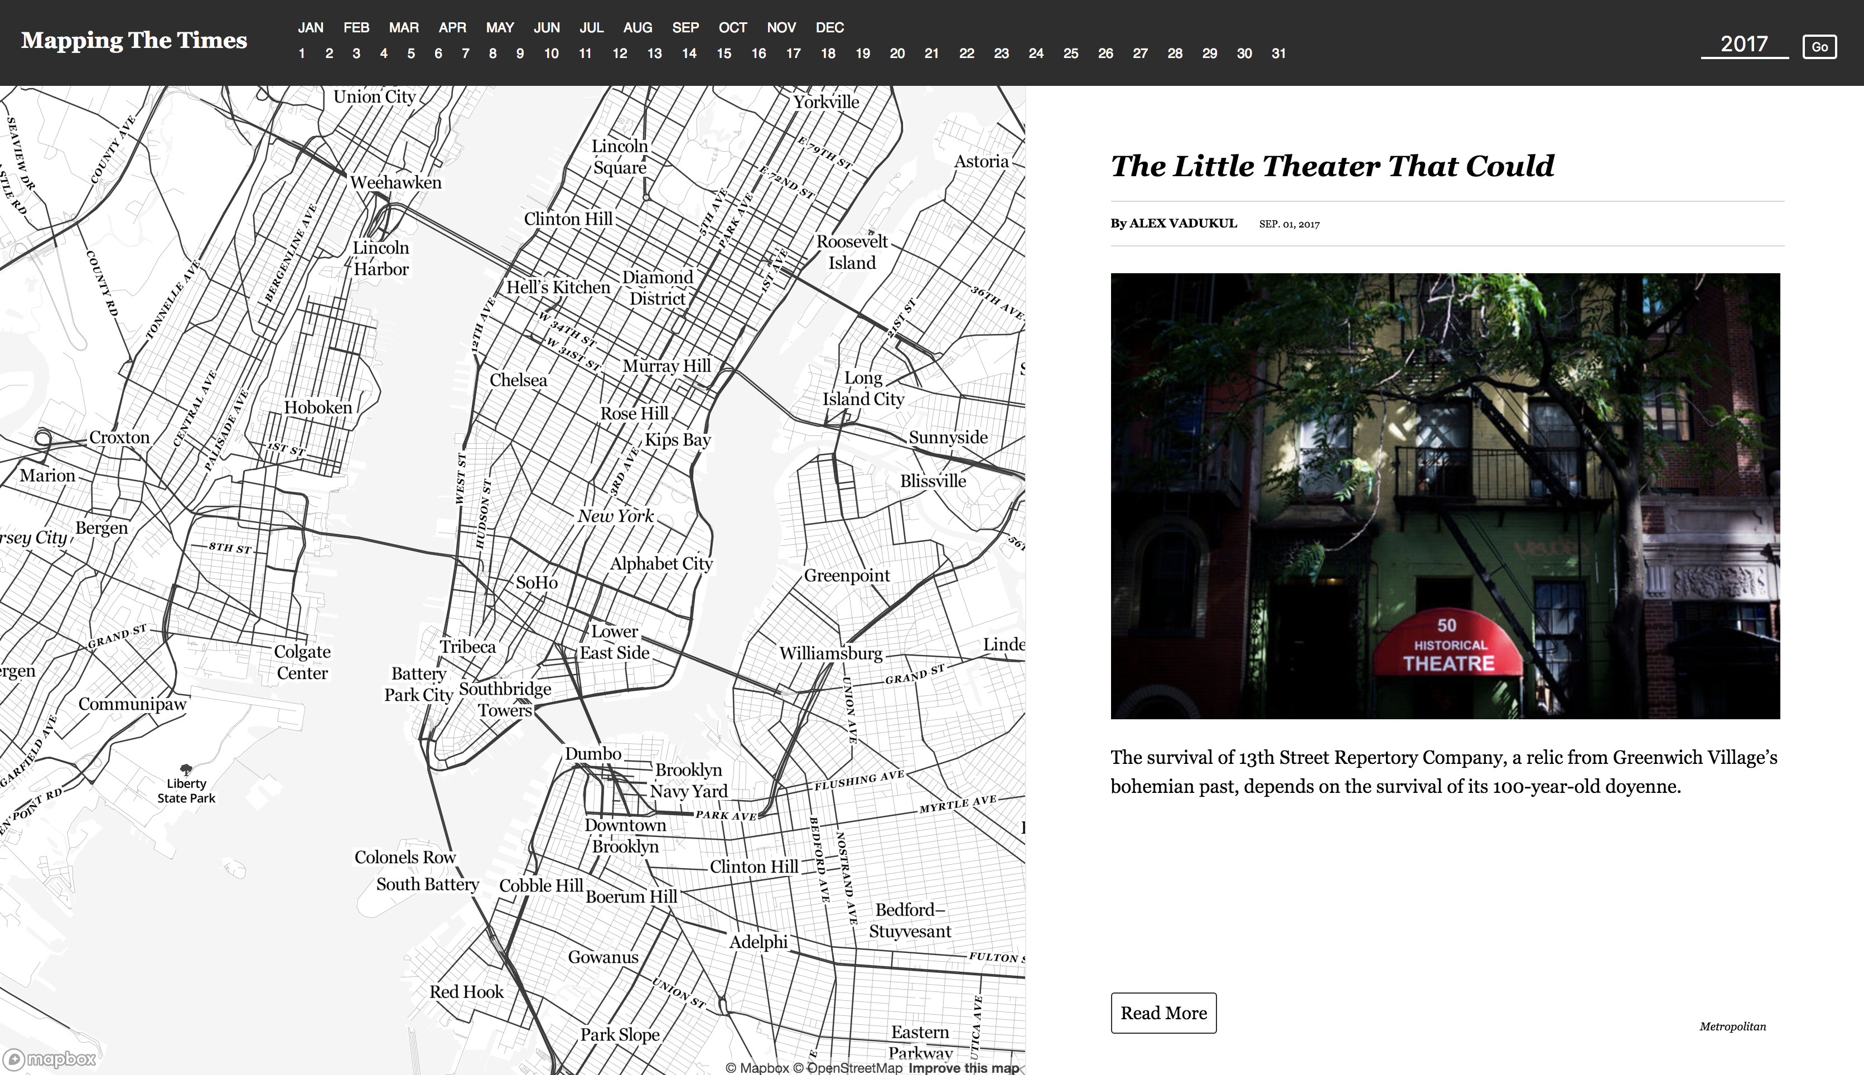Choose the MAY month

coord(499,27)
